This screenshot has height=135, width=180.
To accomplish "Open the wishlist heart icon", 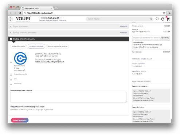I will 157,19.
